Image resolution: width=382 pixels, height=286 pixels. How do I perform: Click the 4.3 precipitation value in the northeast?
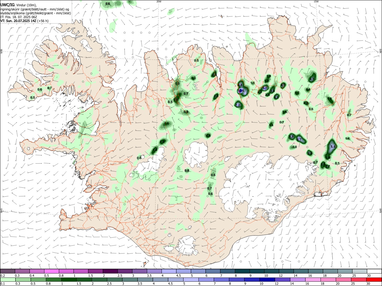(312, 79)
